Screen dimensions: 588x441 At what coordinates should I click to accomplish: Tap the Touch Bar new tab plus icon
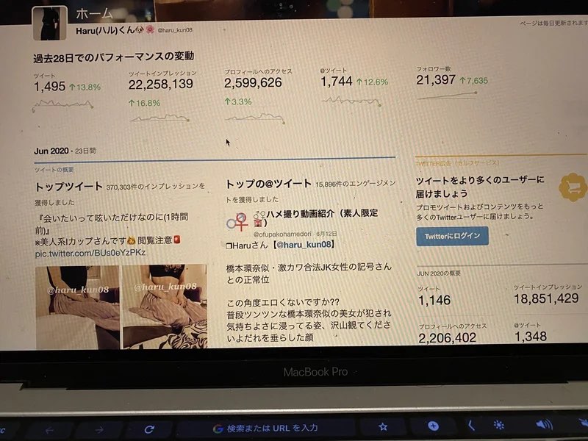point(433,426)
